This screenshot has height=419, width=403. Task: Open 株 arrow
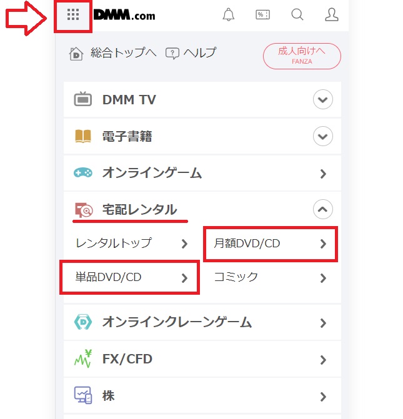click(323, 397)
